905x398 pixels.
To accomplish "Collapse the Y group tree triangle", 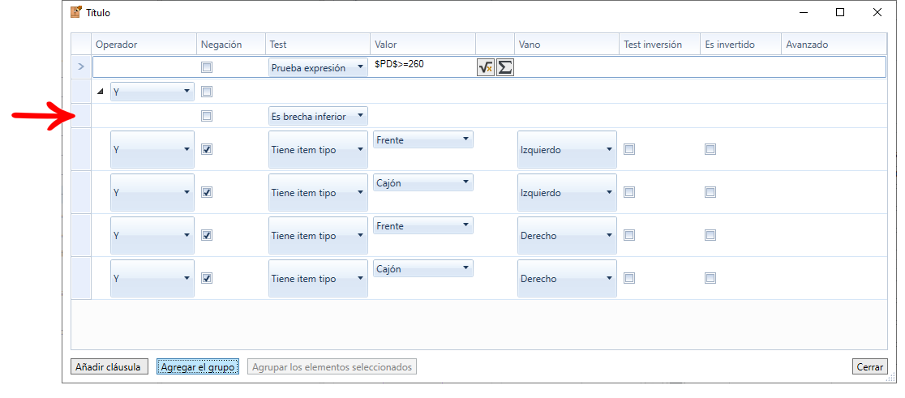I will pos(101,92).
